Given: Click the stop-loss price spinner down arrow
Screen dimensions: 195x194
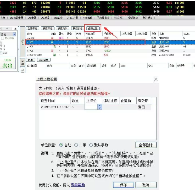Looking at the screenshot, I should [100, 108].
